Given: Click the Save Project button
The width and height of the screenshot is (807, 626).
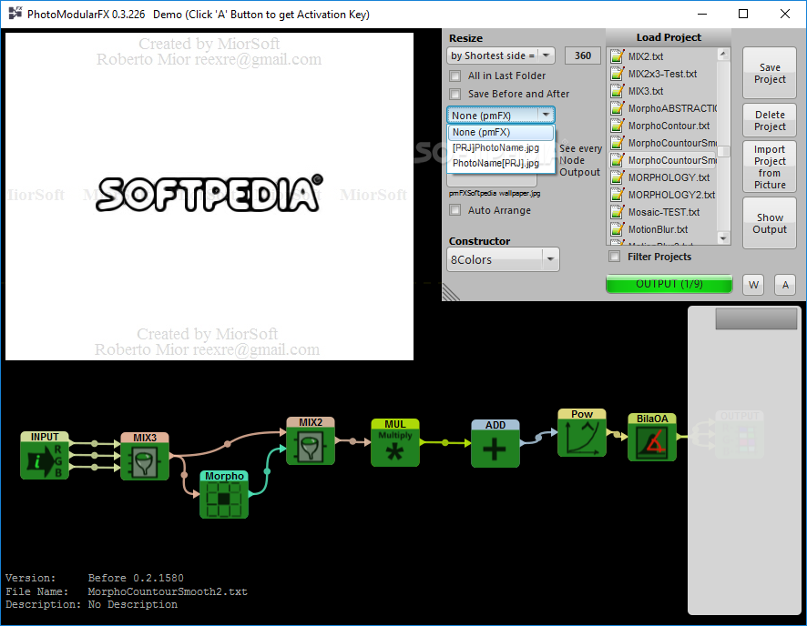Looking at the screenshot, I should (x=770, y=73).
